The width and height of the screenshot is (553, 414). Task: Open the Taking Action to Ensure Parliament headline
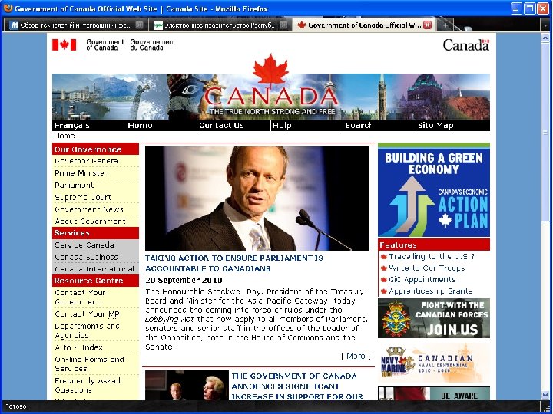pos(233,263)
